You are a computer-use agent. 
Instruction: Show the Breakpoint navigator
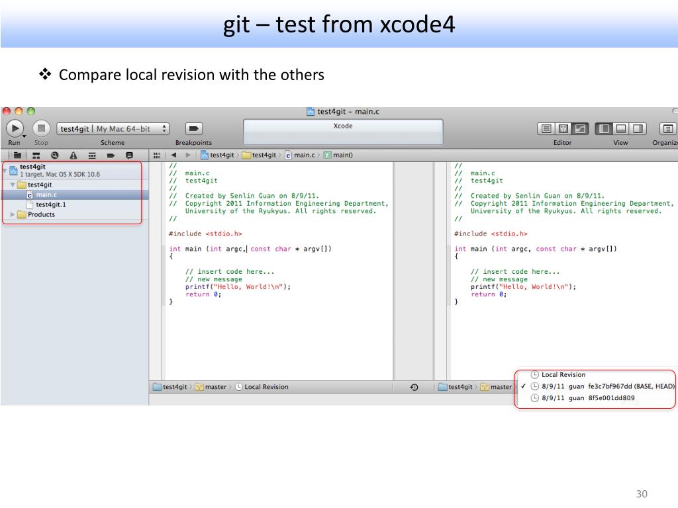pyautogui.click(x=111, y=155)
